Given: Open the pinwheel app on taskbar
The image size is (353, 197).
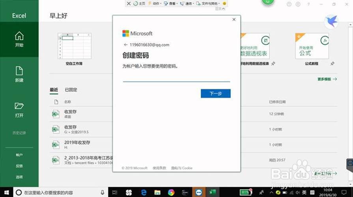Looking at the screenshot, I should (129, 192).
